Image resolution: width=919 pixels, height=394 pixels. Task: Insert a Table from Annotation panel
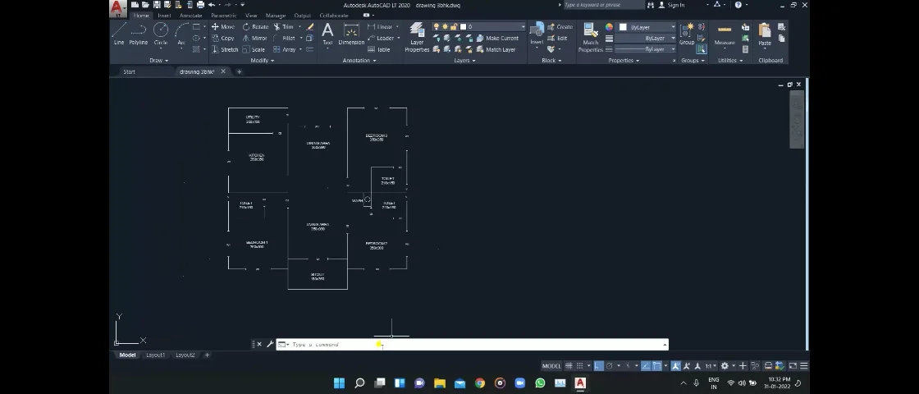(x=378, y=49)
